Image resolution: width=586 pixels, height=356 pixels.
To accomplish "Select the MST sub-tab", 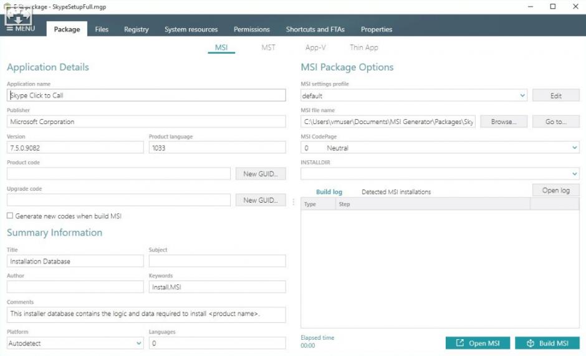I will 268,47.
